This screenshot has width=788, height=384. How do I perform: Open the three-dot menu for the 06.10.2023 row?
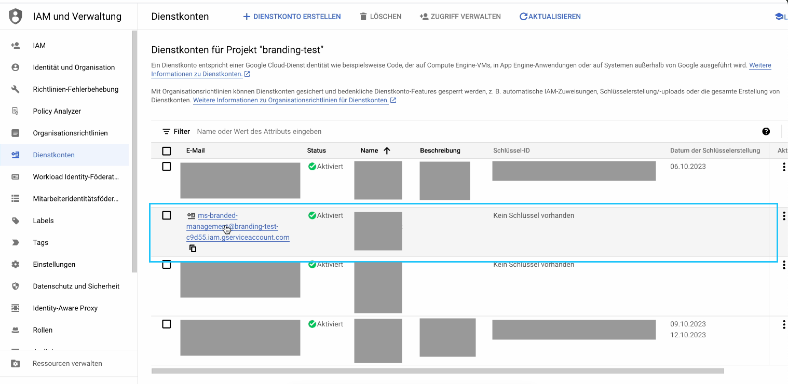(783, 167)
